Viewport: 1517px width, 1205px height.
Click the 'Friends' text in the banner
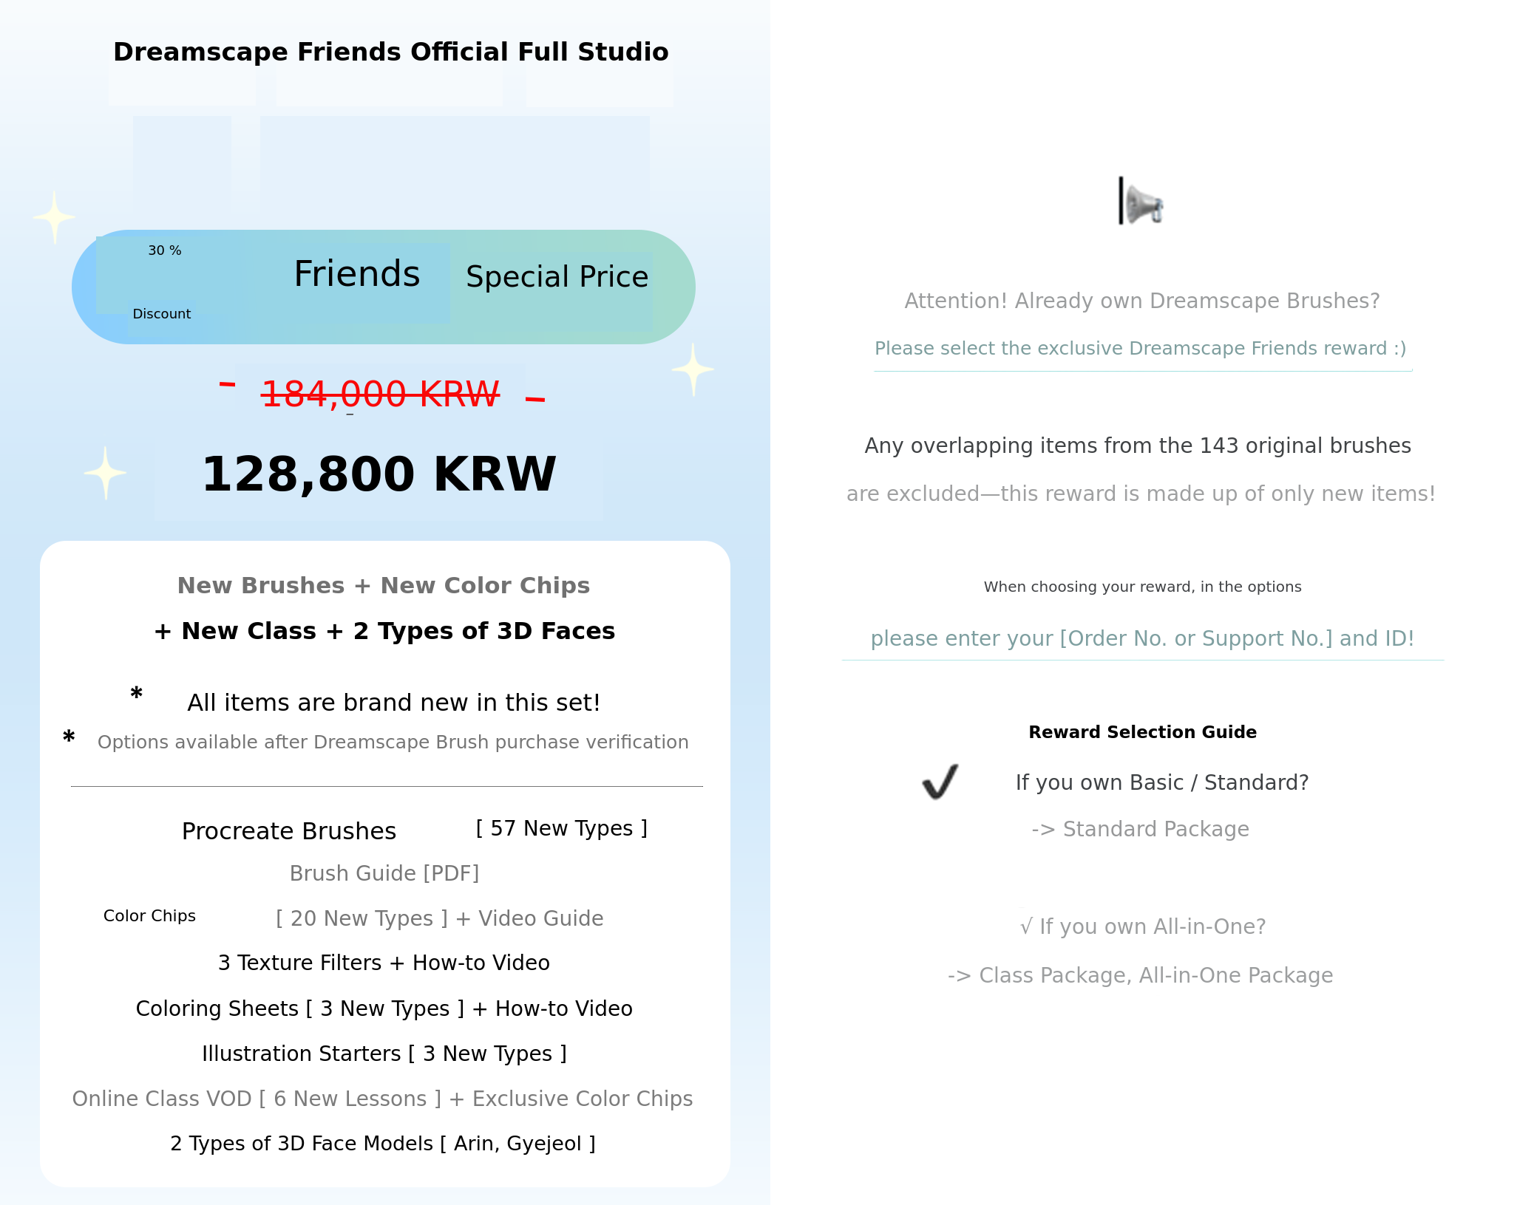[357, 274]
